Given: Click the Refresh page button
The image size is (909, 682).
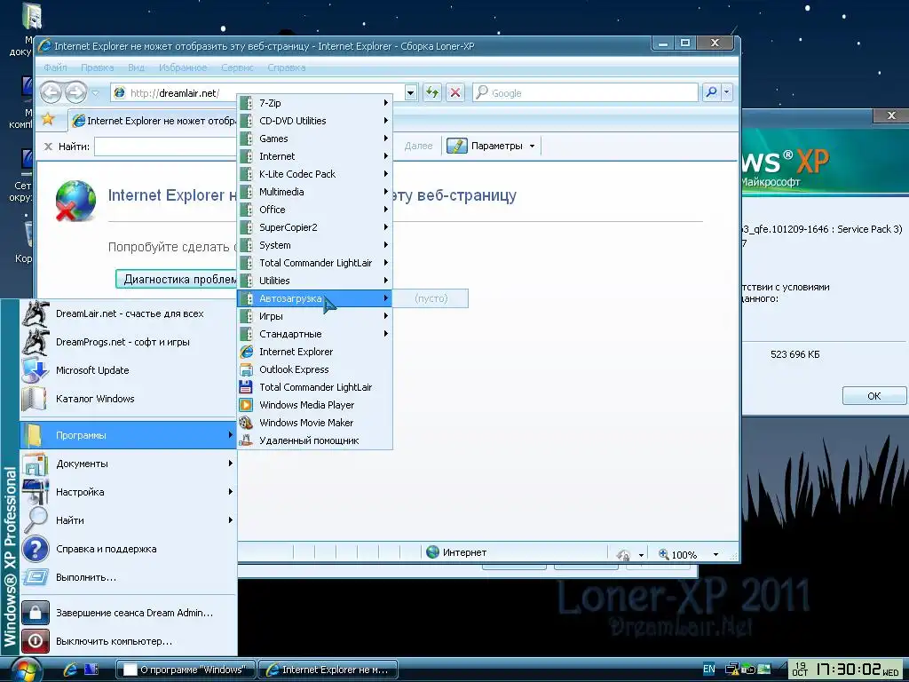Looking at the screenshot, I should tap(432, 92).
